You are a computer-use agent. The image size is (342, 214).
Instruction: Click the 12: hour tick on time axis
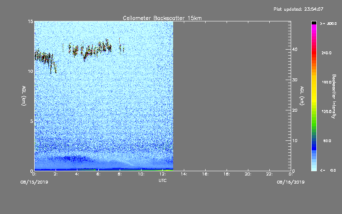pyautogui.click(x=162, y=174)
